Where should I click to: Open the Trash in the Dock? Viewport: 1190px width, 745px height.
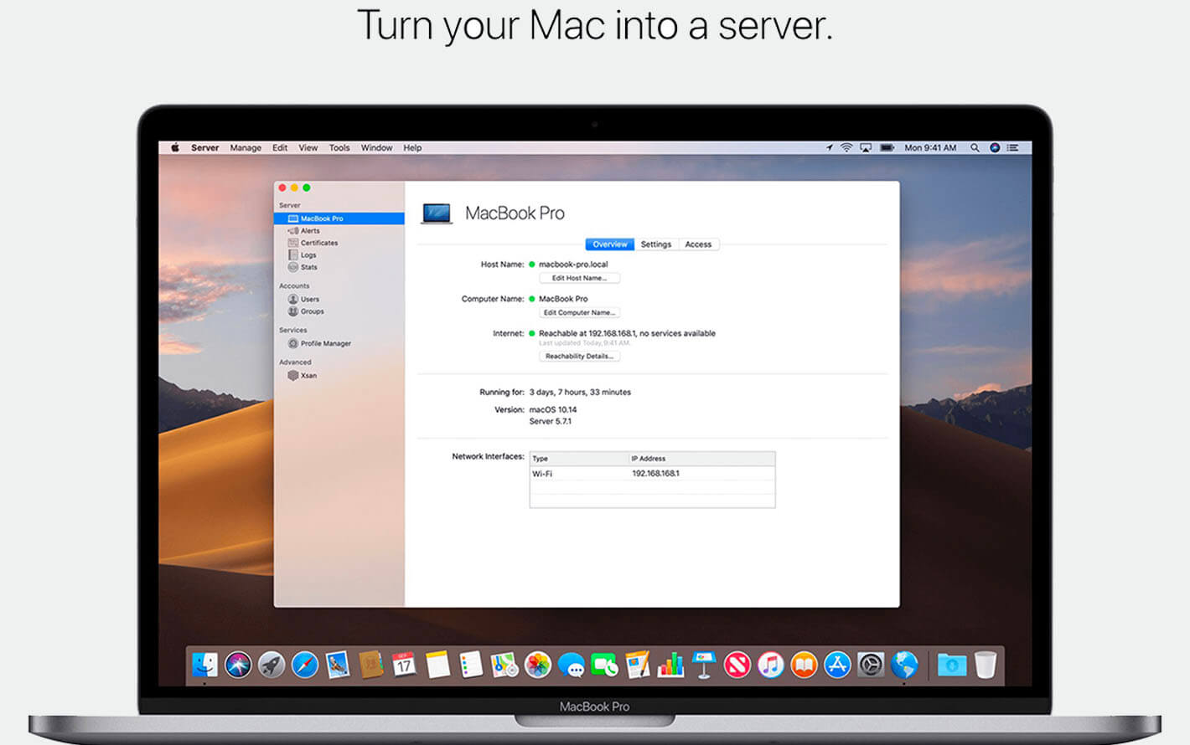[x=986, y=665]
